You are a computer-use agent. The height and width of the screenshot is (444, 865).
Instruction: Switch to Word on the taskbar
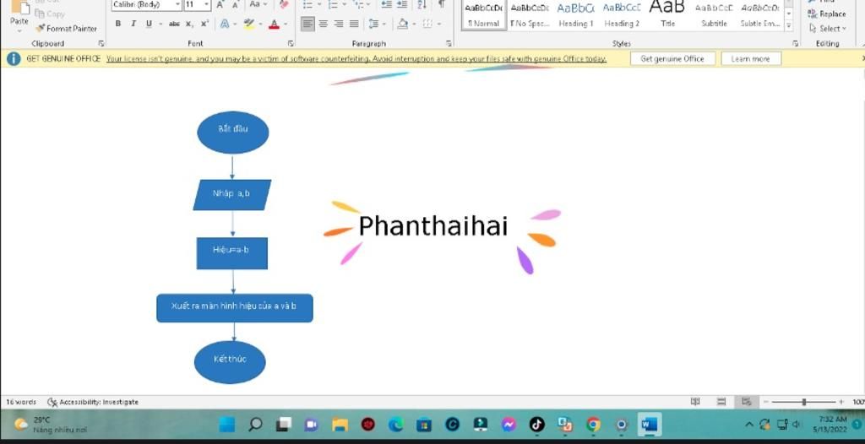[650, 424]
